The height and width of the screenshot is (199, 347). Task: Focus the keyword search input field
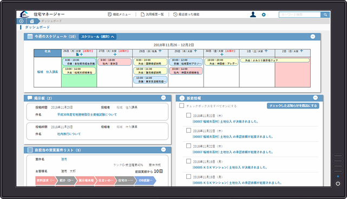[x=300, y=15]
